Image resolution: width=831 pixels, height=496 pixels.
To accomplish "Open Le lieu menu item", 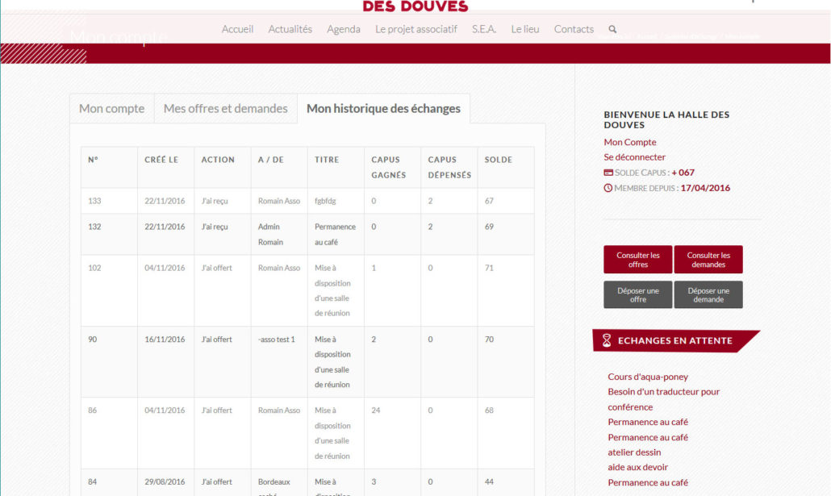I will click(525, 29).
